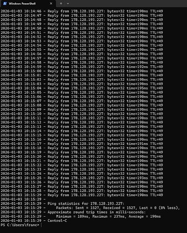Click the PowerShell icon in the tab
Screen dimensions: 187x233
coord(5,3)
